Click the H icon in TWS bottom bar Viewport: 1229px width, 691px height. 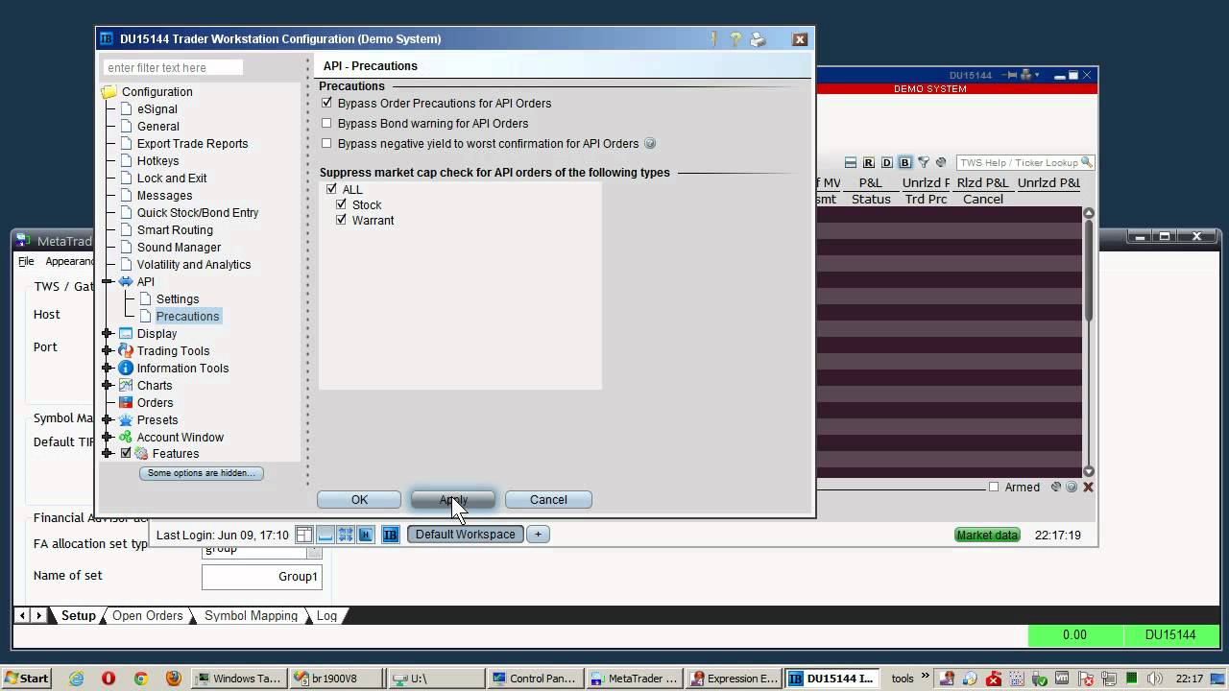[366, 535]
